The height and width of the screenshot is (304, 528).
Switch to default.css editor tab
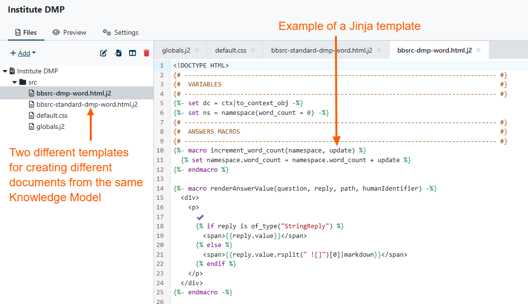231,50
